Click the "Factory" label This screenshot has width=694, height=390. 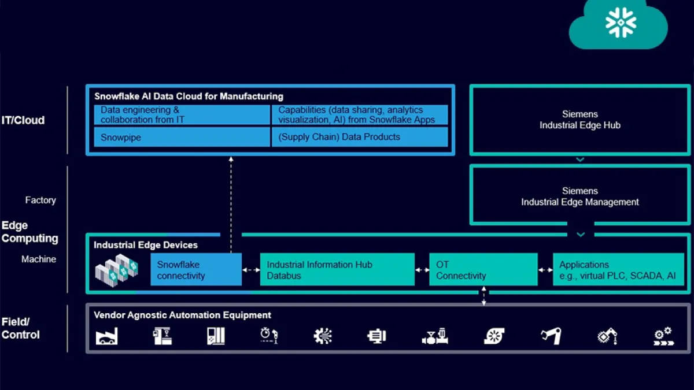(40, 200)
